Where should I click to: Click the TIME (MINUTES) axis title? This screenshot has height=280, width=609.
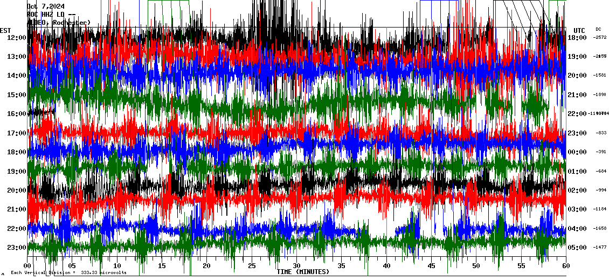pyautogui.click(x=303, y=271)
